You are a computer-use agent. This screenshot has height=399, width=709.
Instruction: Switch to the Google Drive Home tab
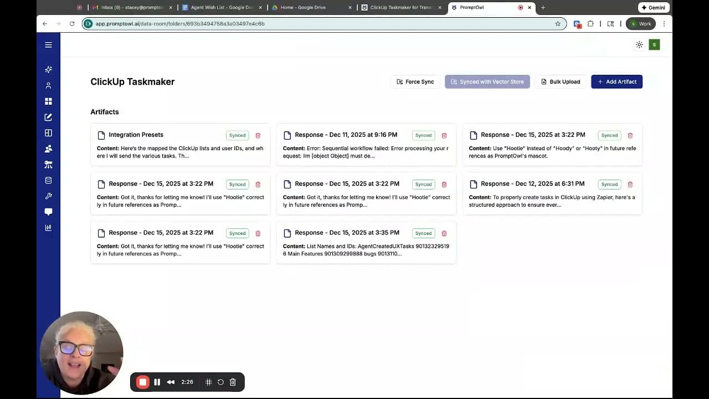pos(305,7)
